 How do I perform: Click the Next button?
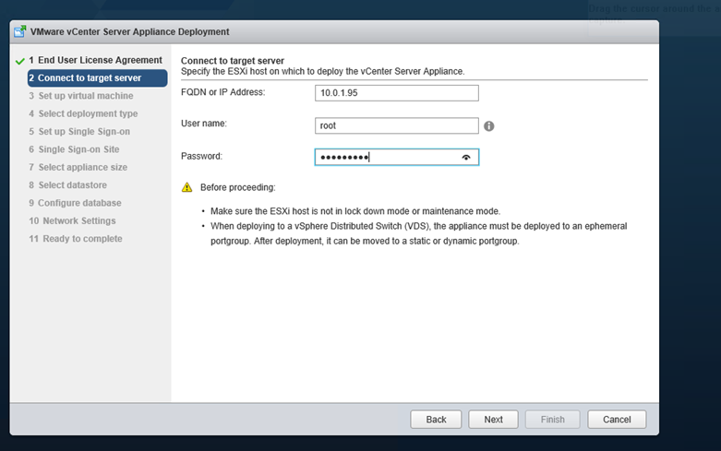click(493, 420)
